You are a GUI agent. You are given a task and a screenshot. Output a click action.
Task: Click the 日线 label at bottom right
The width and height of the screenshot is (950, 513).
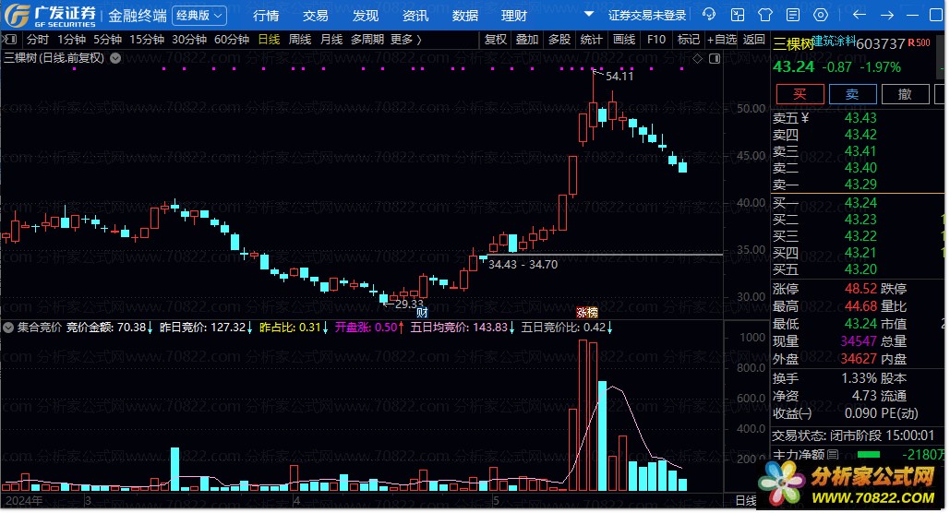(746, 501)
